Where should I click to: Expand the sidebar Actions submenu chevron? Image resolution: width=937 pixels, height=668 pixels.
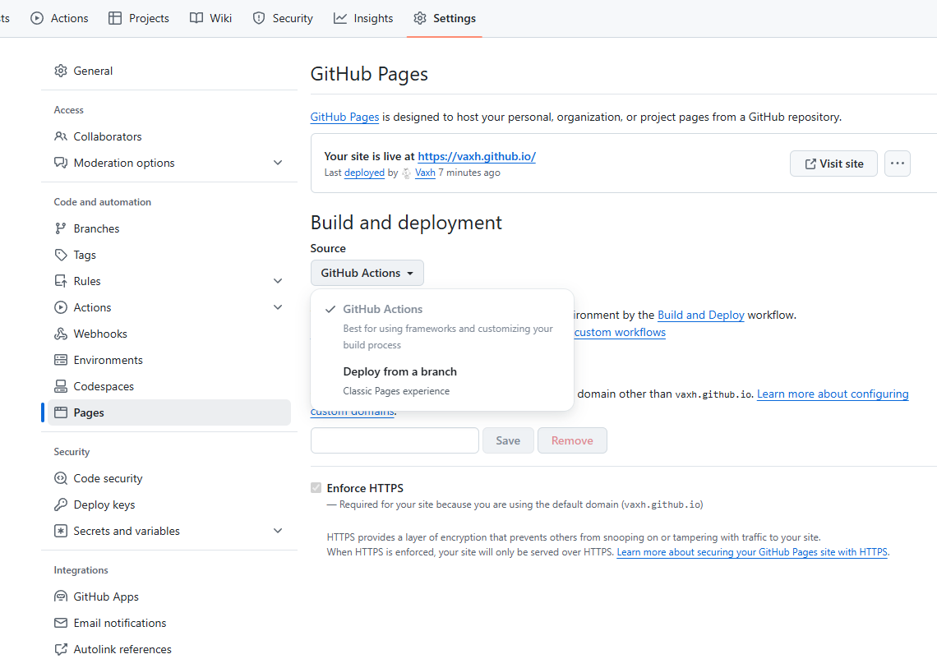[278, 307]
